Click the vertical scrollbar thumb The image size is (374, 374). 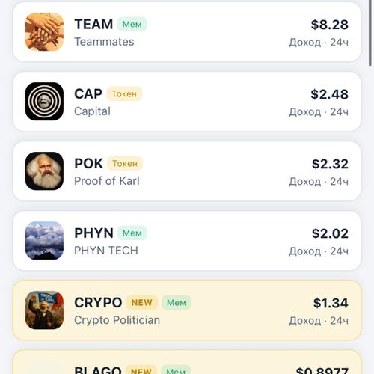pyautogui.click(x=370, y=33)
